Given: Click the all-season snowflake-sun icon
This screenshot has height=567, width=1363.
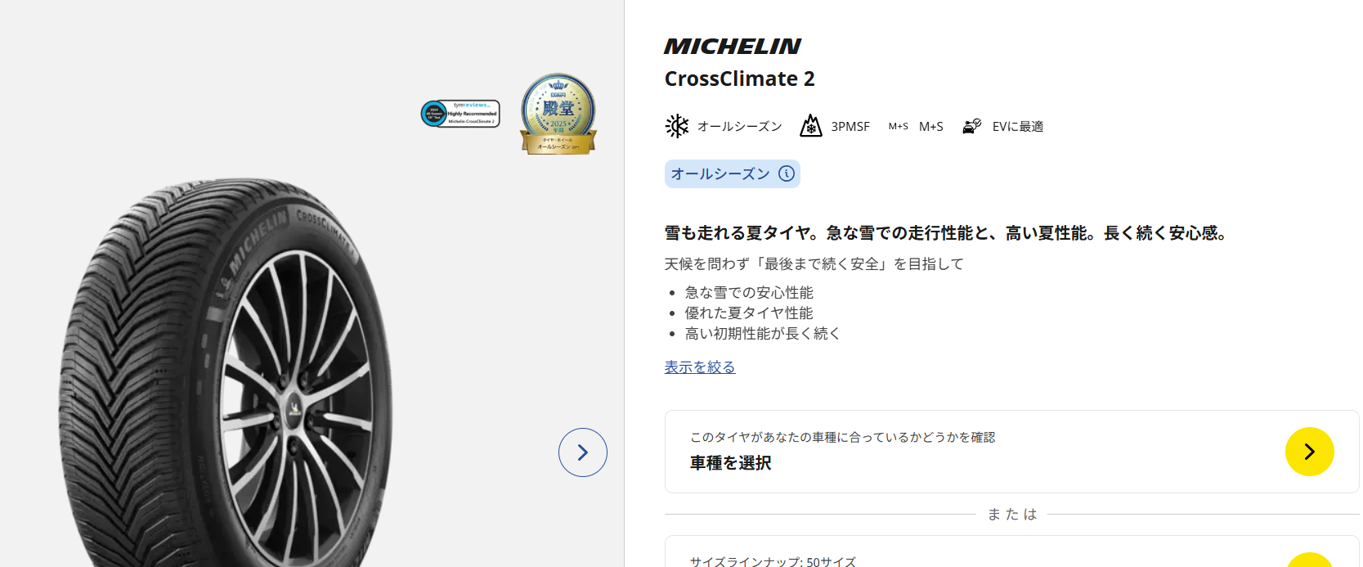Looking at the screenshot, I should [x=677, y=126].
